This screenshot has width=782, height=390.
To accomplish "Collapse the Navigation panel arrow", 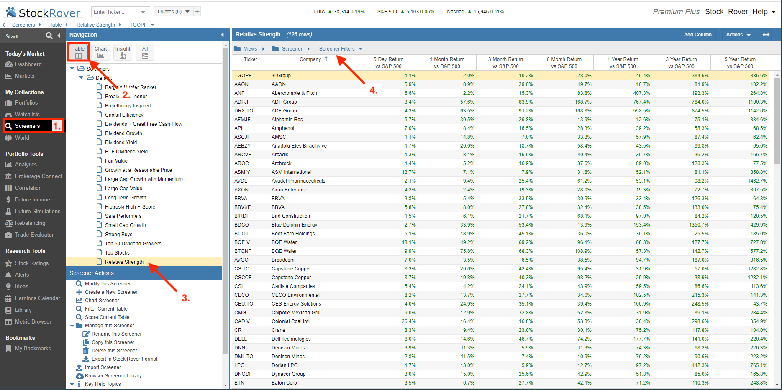I will pyautogui.click(x=222, y=35).
